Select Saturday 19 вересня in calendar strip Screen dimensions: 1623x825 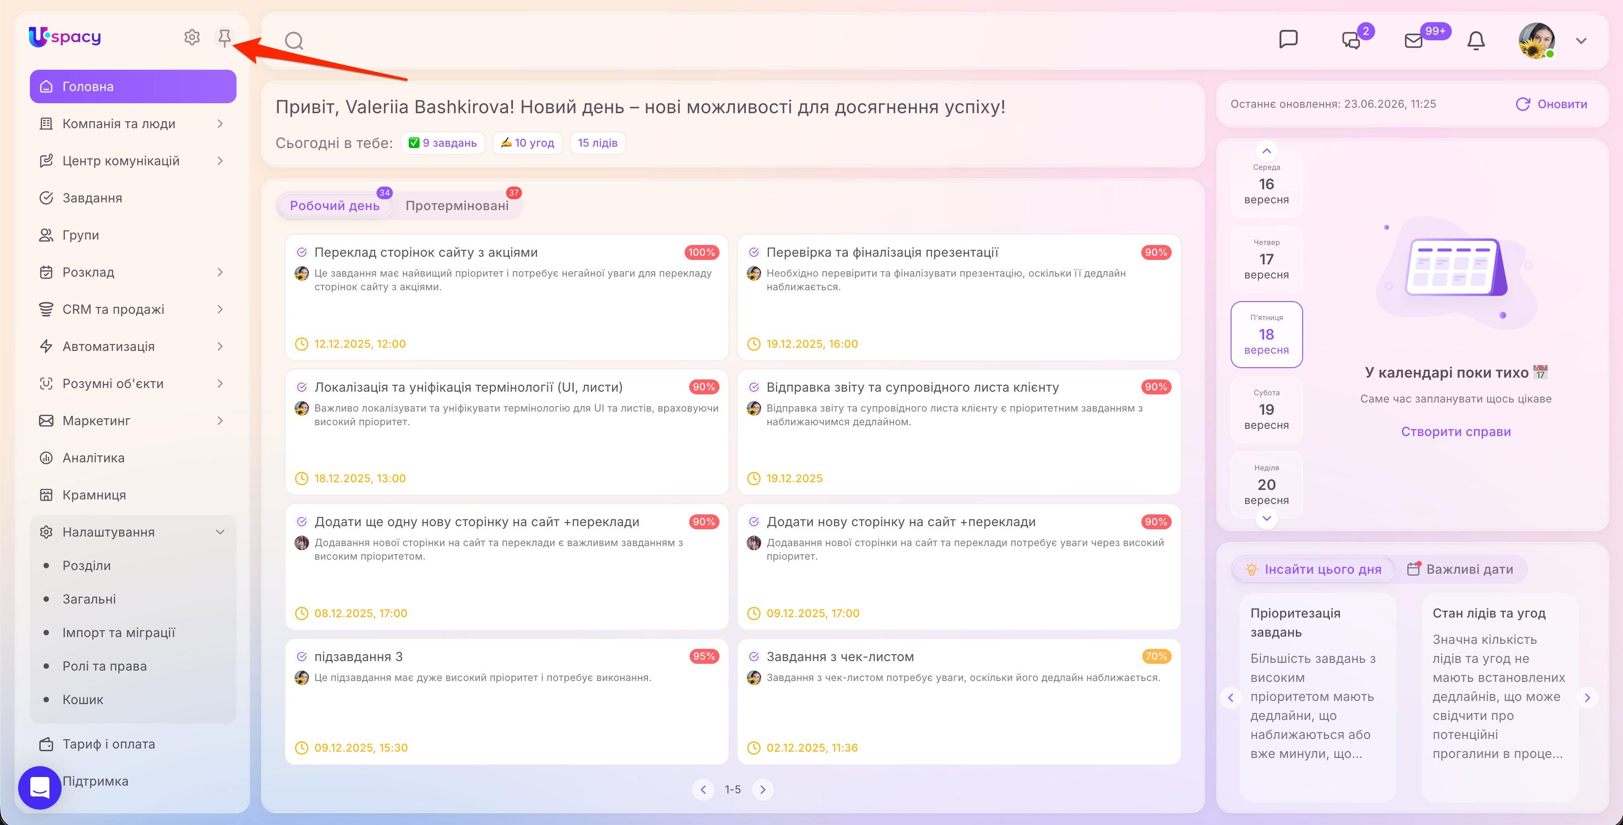[x=1266, y=409]
